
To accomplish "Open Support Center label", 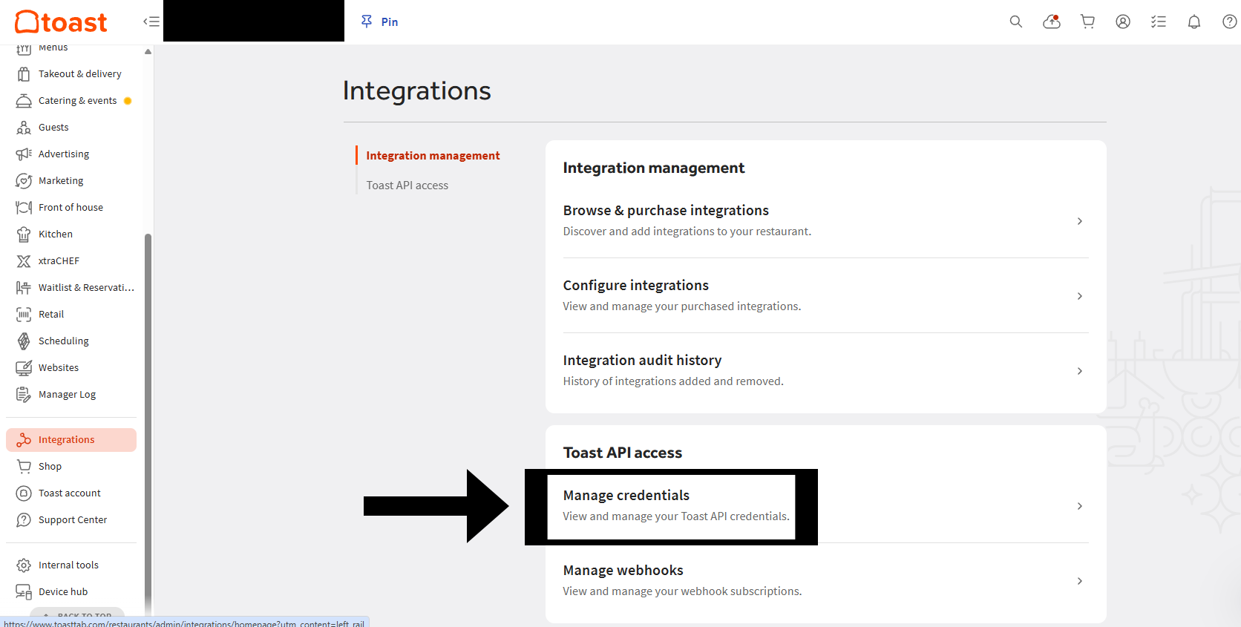I will [x=73, y=520].
